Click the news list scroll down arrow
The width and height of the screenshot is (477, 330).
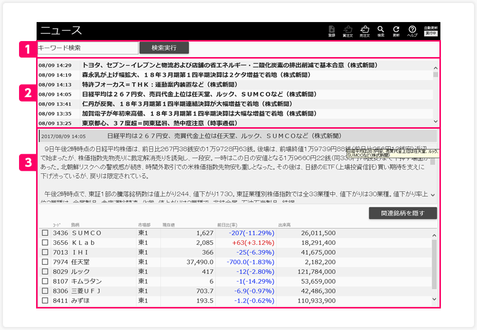click(435, 121)
